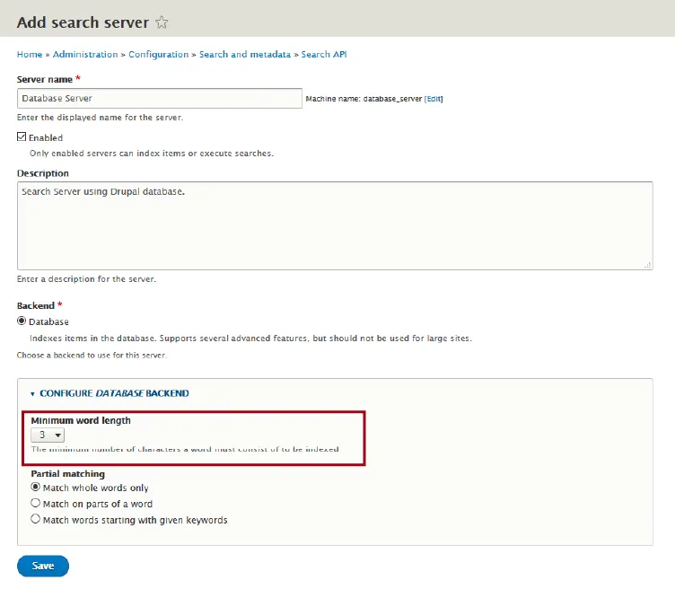Screen dimensions: 675x598
Task: Click 'Choose a backend to use' help text
Action: click(92, 356)
